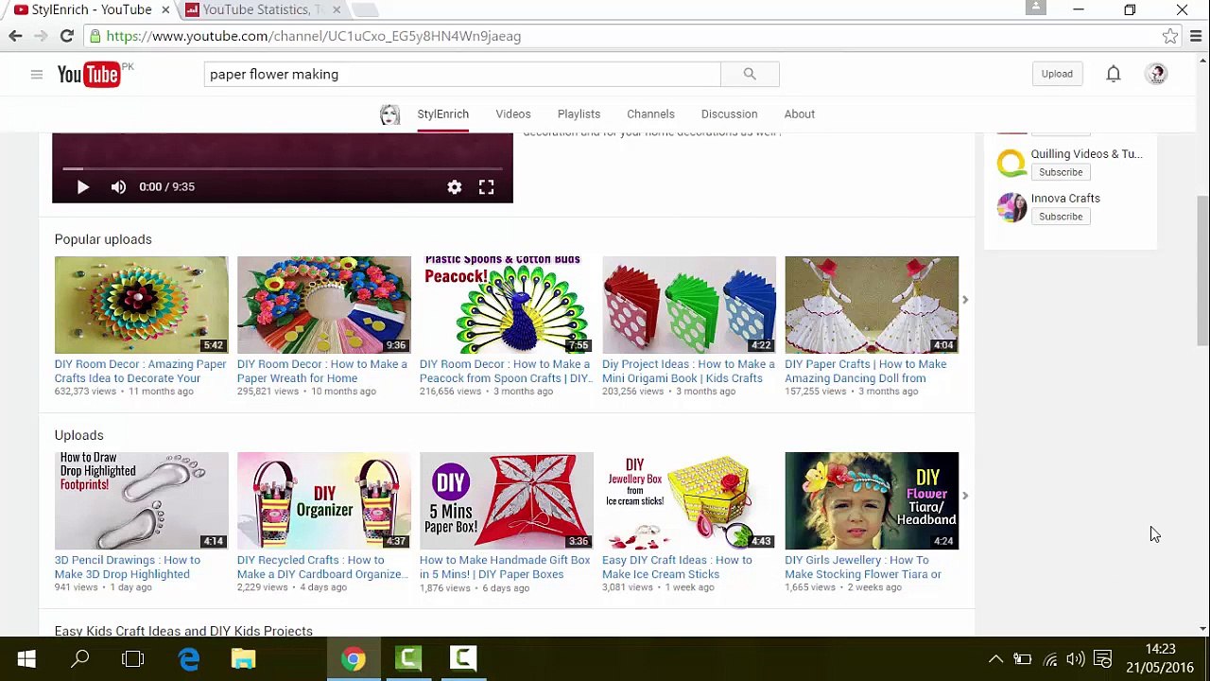Open Peacock from Spoon Crafts thumbnail
This screenshot has height=681, width=1210.
[507, 305]
